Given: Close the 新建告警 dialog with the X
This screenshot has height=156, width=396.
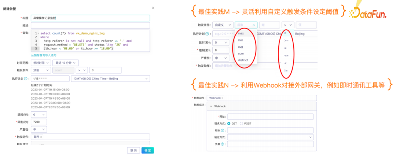Looking at the screenshot, I should click(153, 8).
